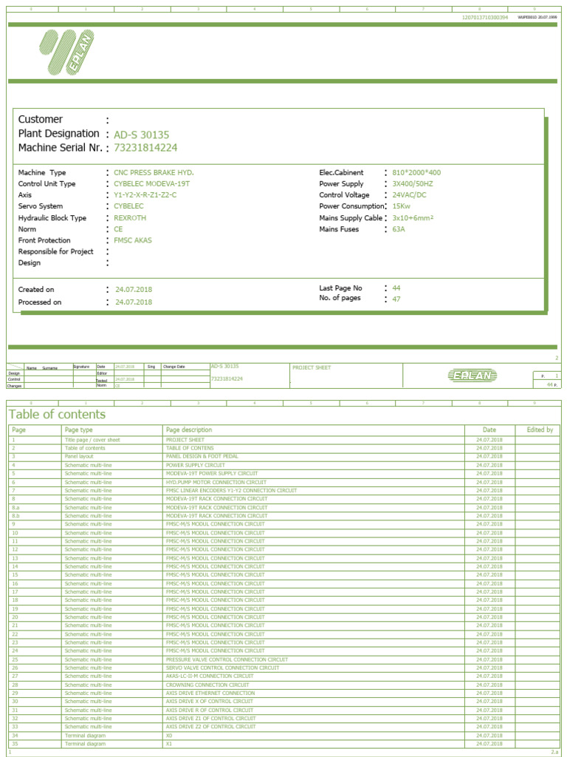This screenshot has height=757, width=567.
Task: Click 'AXIS DRIVE Z2 OF CONTROL CIRCUIT'
Action: pos(210,727)
